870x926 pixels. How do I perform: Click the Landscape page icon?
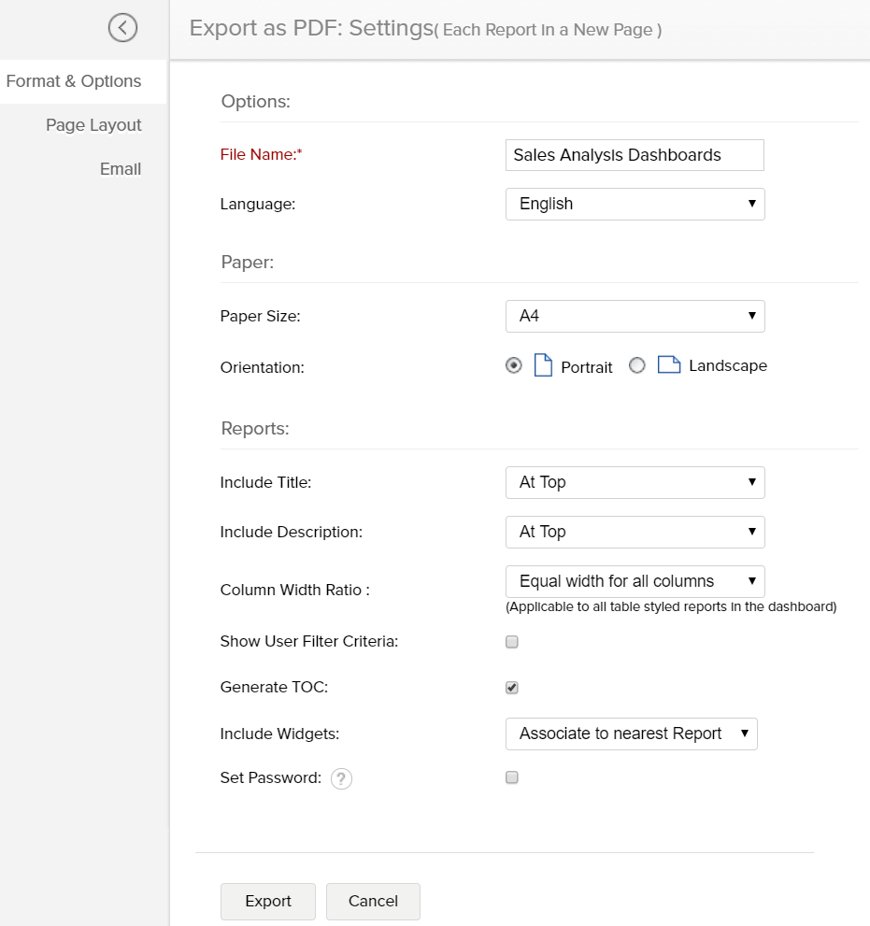[668, 365]
